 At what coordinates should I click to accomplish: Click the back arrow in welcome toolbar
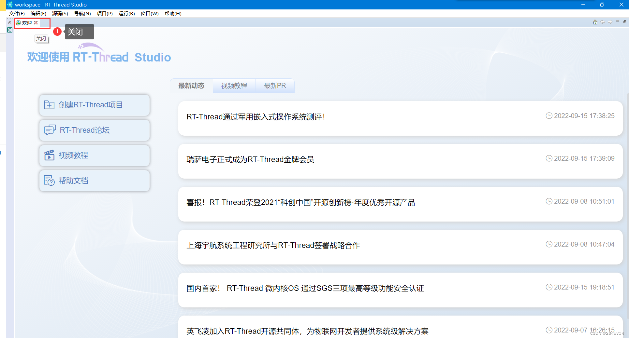tap(603, 22)
